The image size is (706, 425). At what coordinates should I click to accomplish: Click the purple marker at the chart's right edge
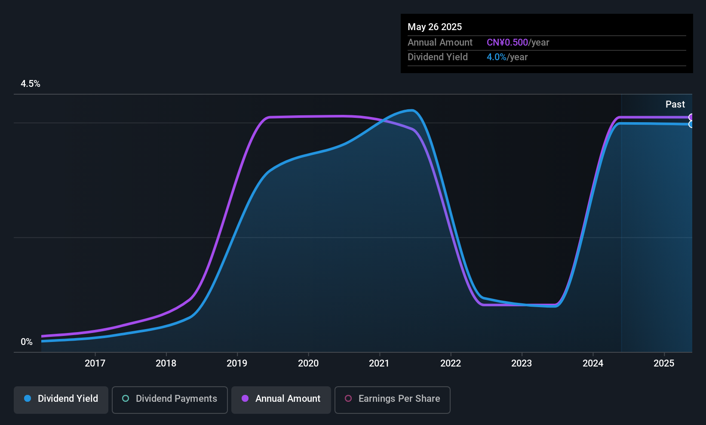(691, 117)
